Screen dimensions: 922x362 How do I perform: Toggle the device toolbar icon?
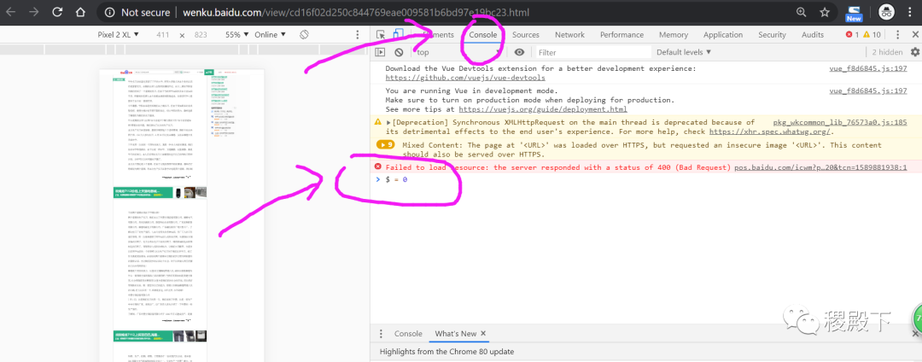pos(398,35)
